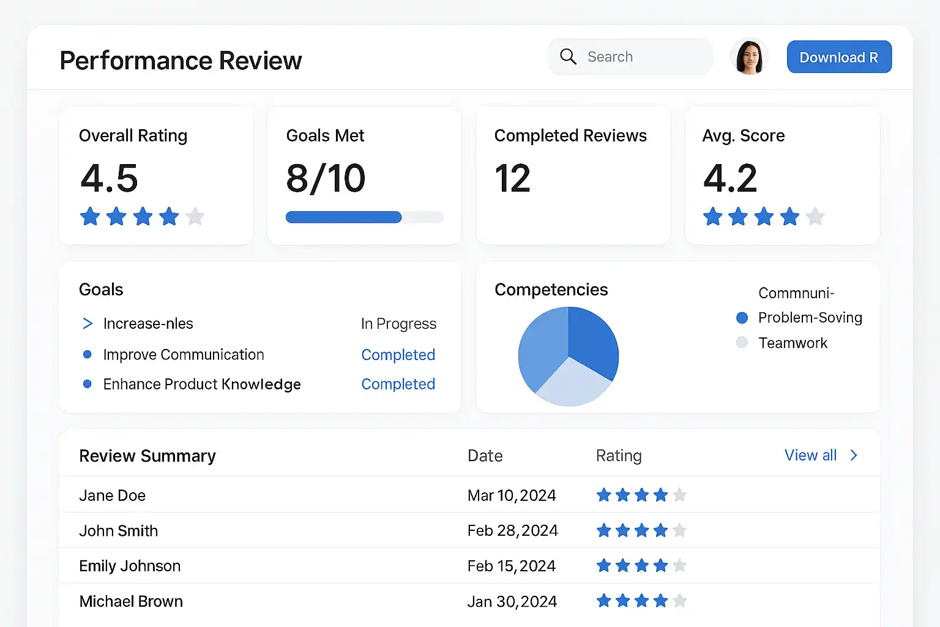Click the fifth star in Jane Doe's rating

pos(679,495)
